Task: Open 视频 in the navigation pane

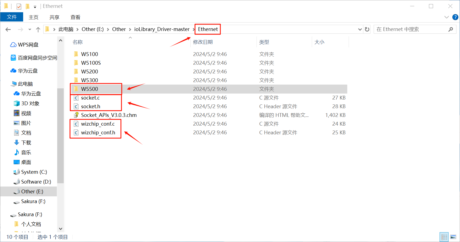Action: 26,113
